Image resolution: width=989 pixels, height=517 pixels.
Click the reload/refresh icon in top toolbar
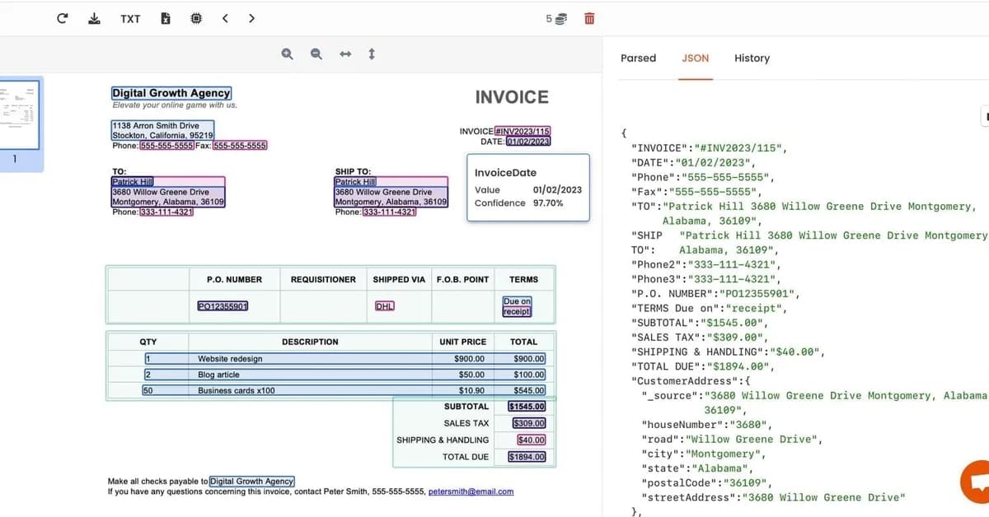point(63,18)
